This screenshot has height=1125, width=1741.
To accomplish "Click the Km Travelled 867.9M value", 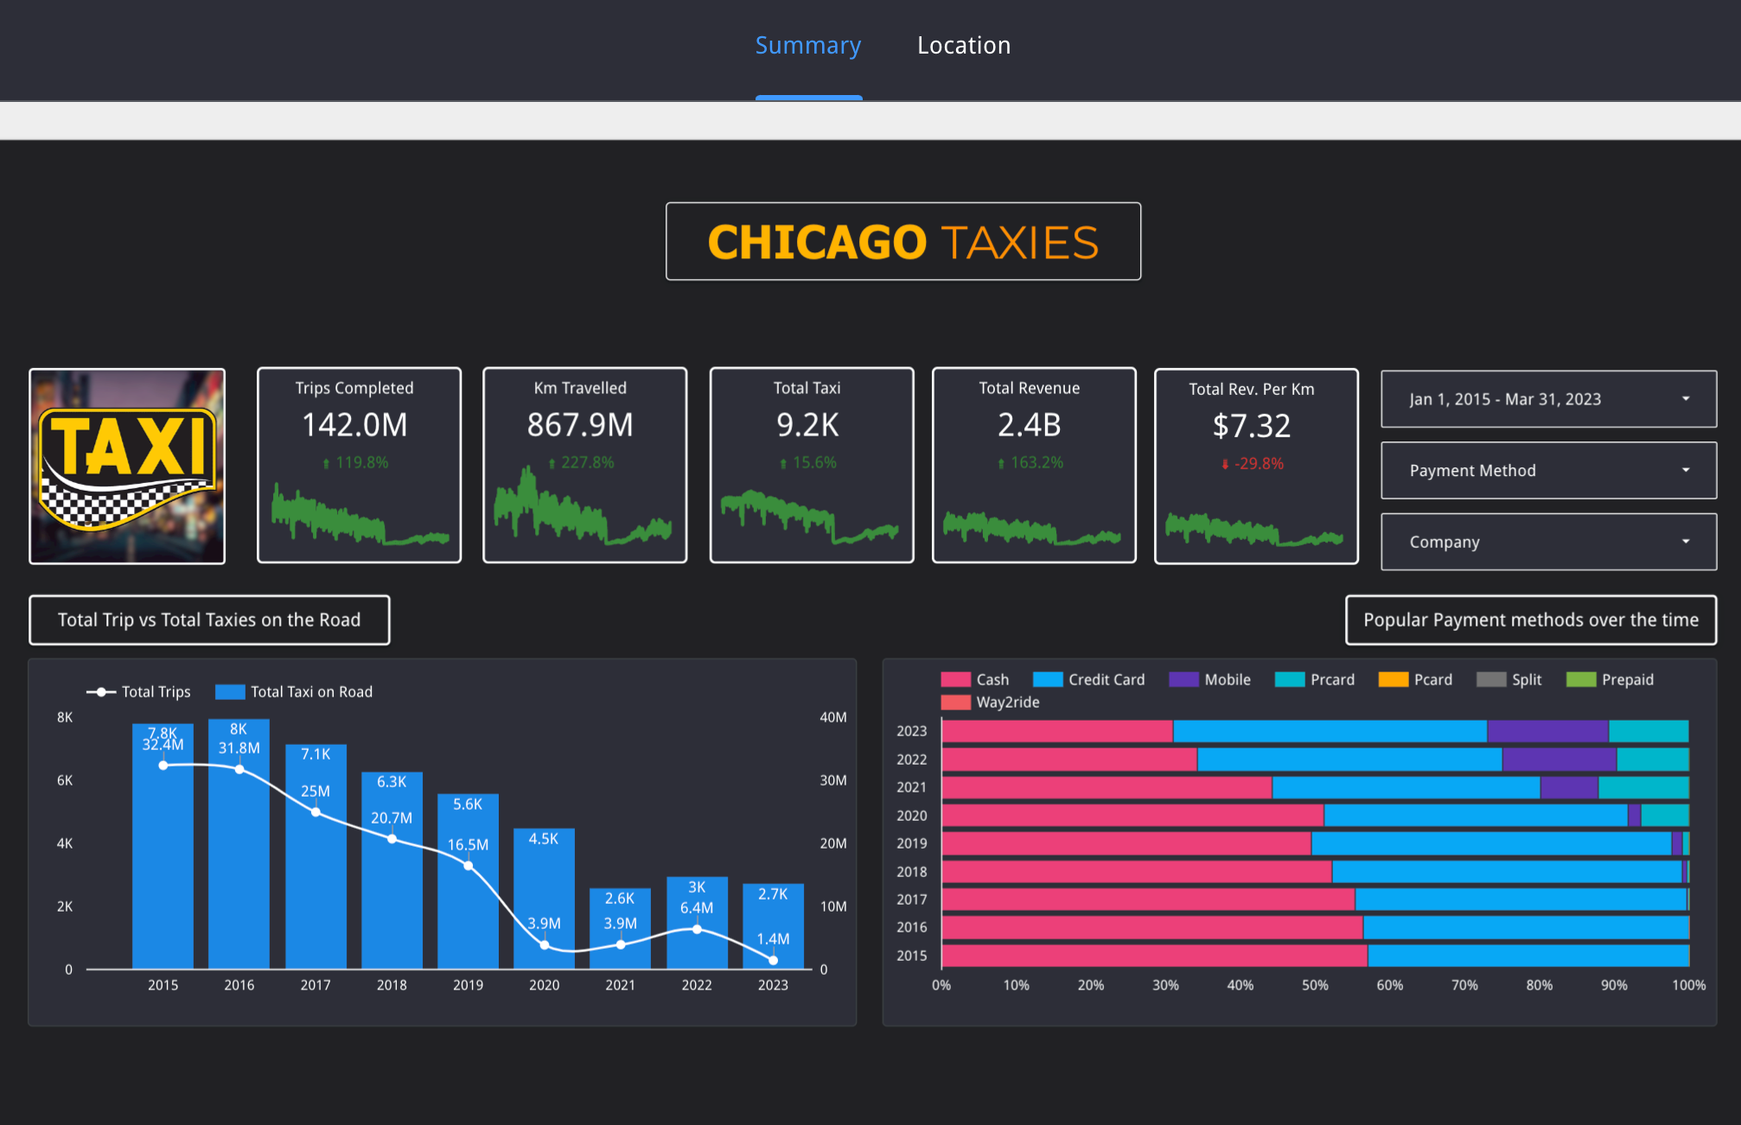I will pos(580,425).
